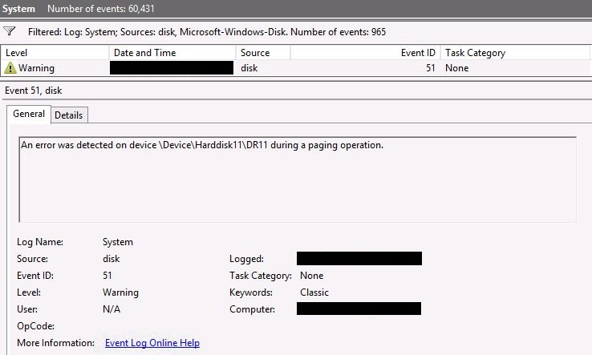Click the redacted Logged timestamp field
Image resolution: width=592 pixels, height=355 pixels.
pos(359,259)
